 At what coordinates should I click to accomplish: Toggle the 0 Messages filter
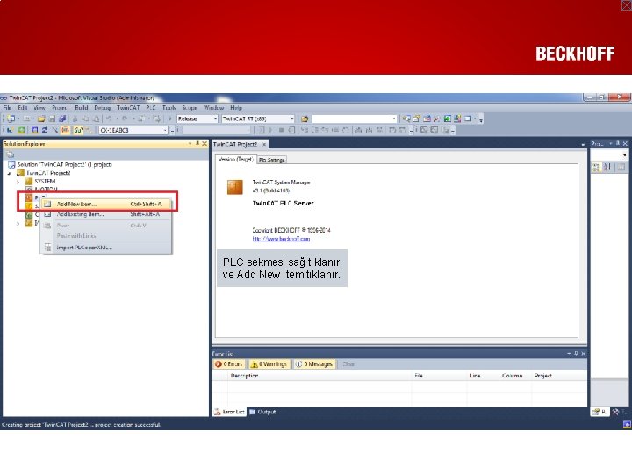314,364
